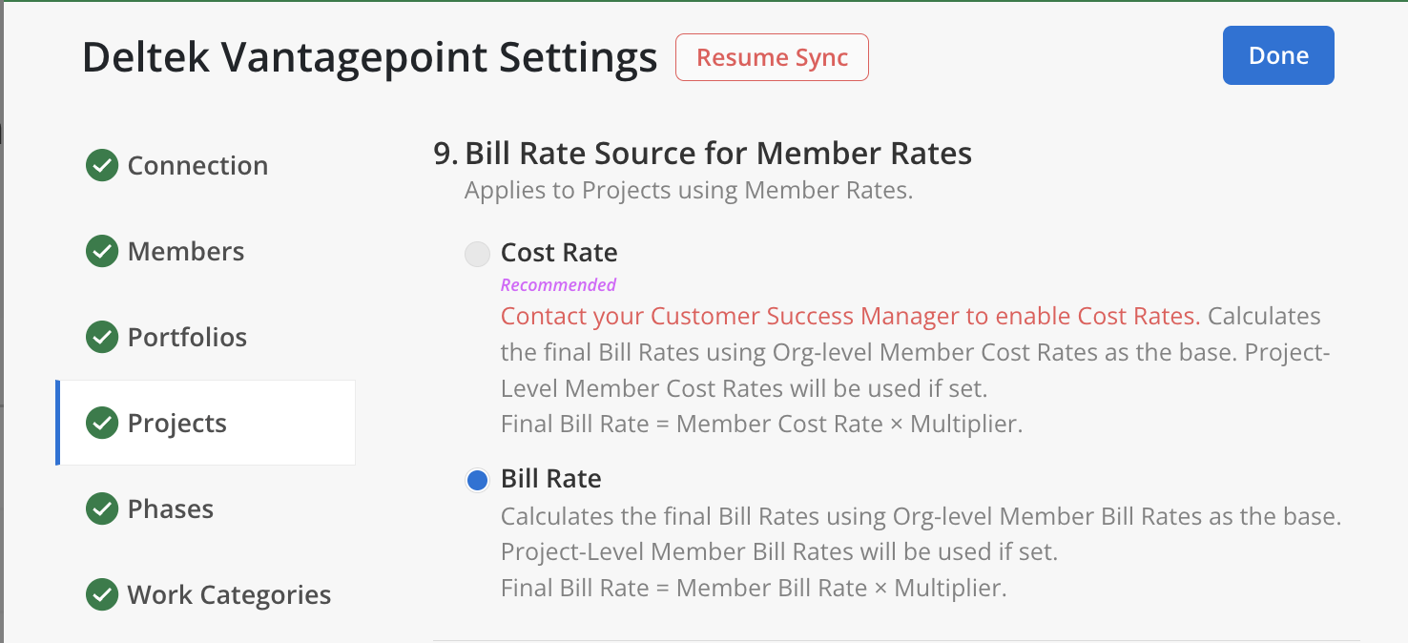1408x643 pixels.
Task: Open the Connection settings tab
Action: pos(205,165)
